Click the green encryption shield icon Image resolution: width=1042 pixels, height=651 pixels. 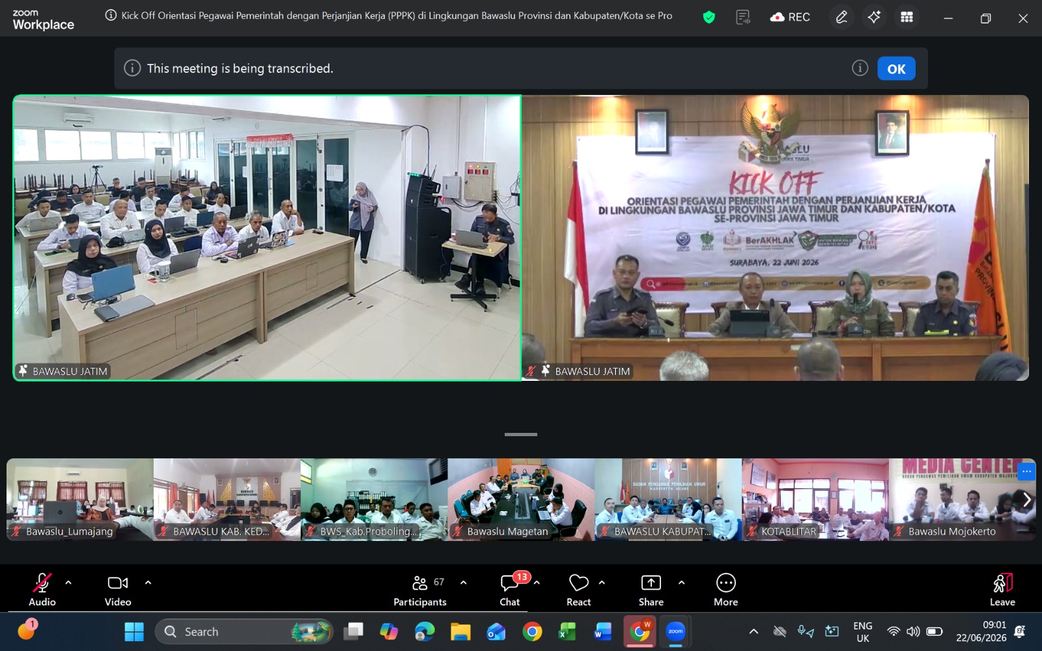point(709,18)
